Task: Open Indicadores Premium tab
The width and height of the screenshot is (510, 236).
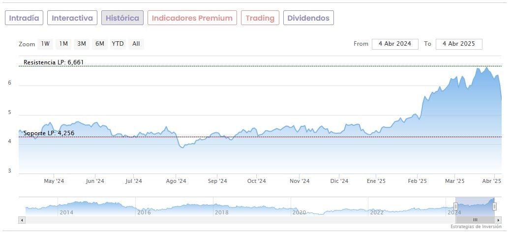Action: [192, 18]
